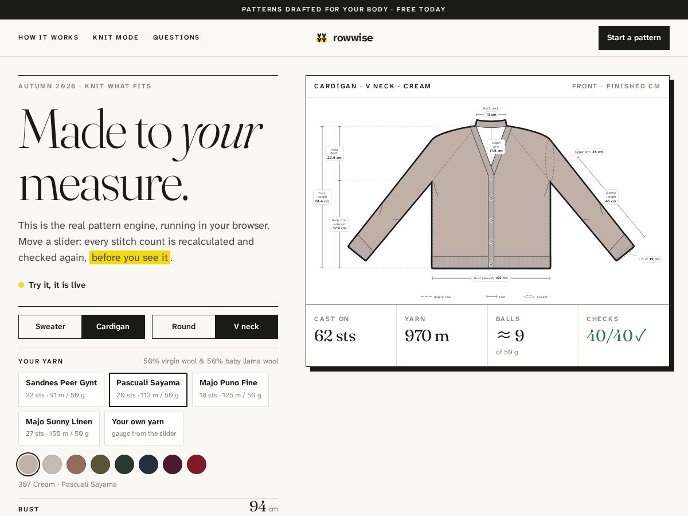
Task: Open the Knit Mode nav link
Action: pyautogui.click(x=116, y=38)
